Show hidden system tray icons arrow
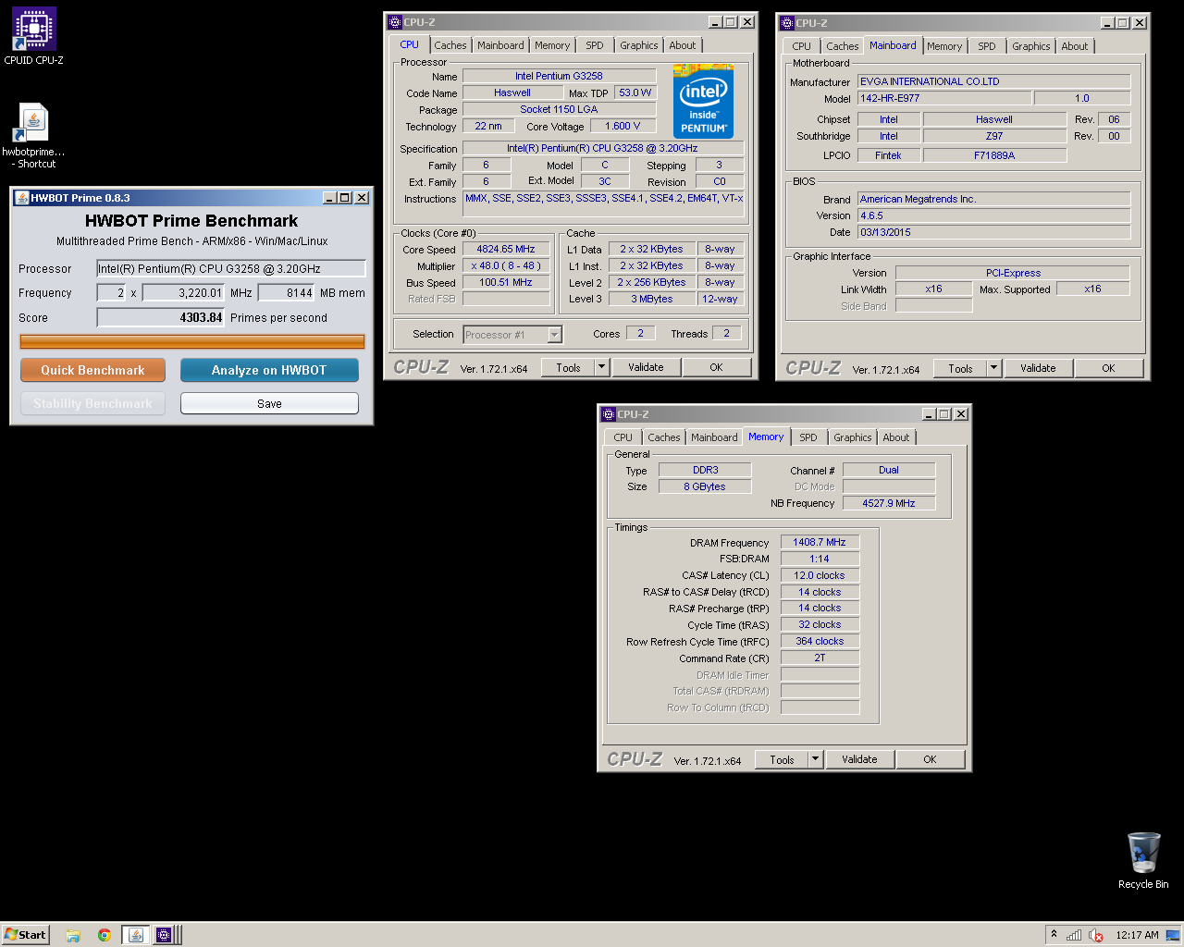1184x947 pixels. (1054, 934)
